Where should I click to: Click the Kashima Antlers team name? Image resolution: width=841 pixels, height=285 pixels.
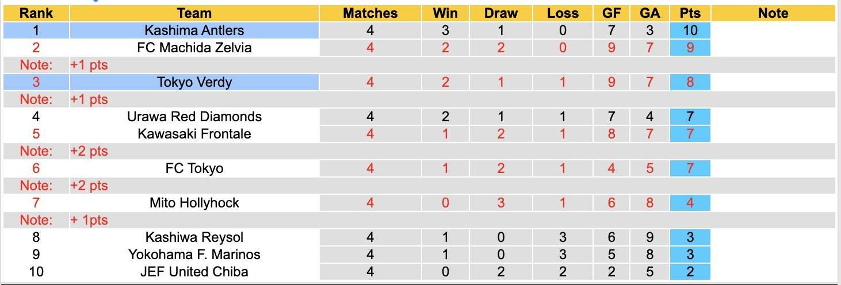[x=194, y=30]
